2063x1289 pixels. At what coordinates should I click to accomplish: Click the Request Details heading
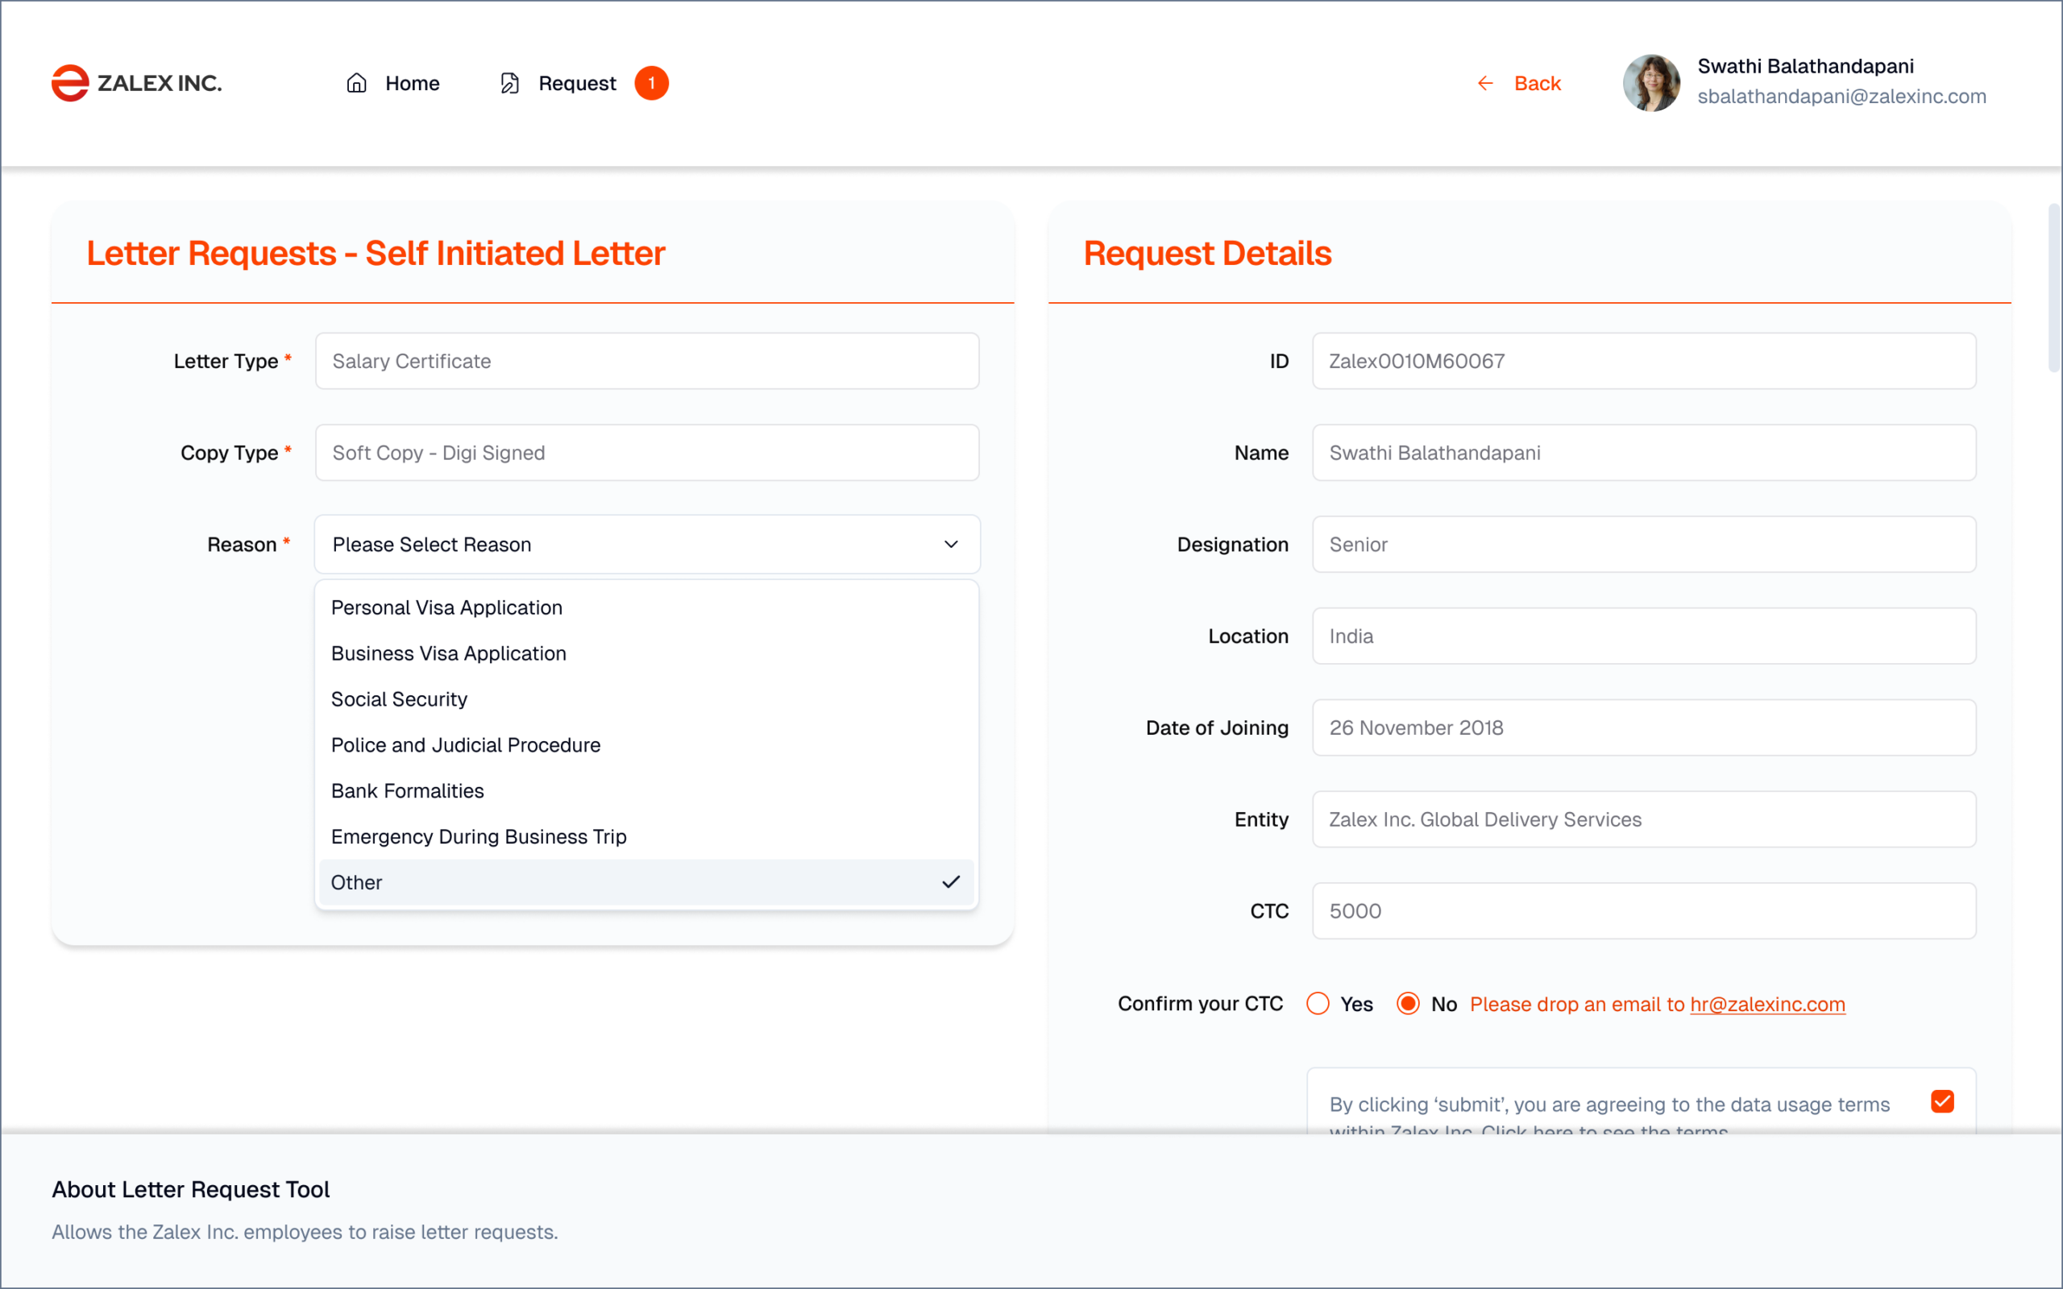[x=1207, y=253]
